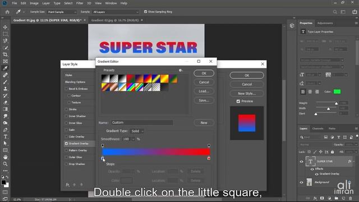Click the New Style... button

click(x=247, y=94)
